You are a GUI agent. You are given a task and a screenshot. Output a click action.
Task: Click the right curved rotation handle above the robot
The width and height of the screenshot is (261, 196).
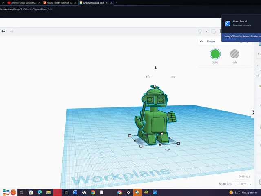click(x=173, y=77)
